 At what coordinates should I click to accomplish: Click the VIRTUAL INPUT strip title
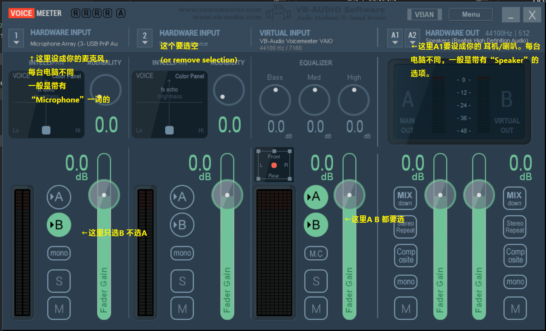[x=285, y=32]
